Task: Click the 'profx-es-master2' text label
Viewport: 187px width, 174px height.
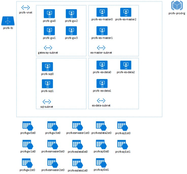Action: click(x=126, y=19)
